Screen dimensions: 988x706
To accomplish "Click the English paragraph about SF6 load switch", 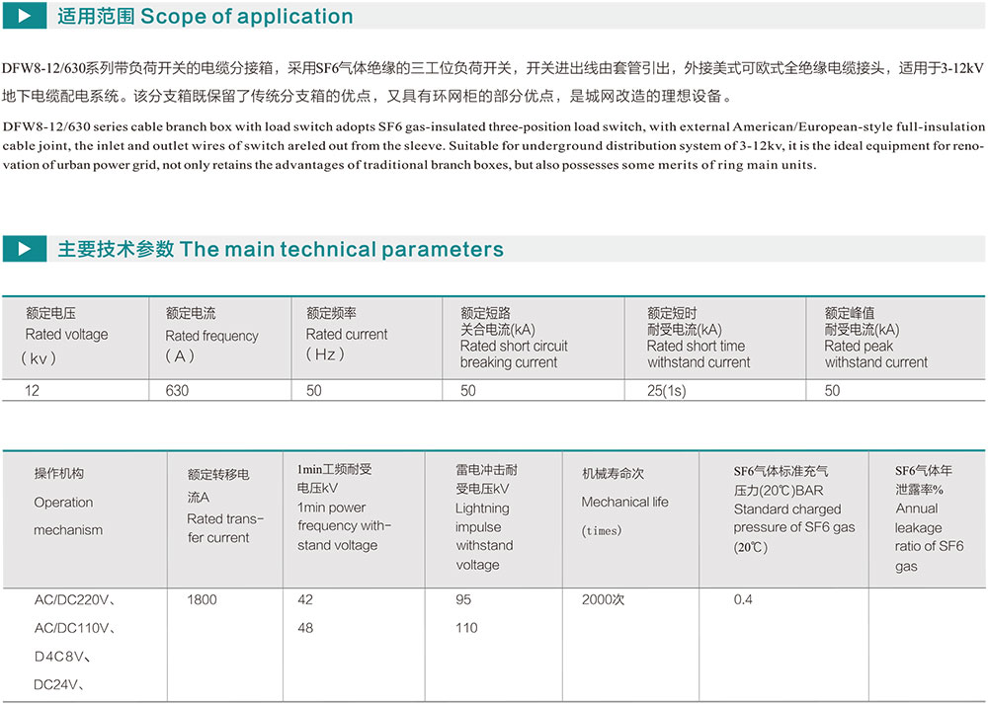I will tap(494, 145).
